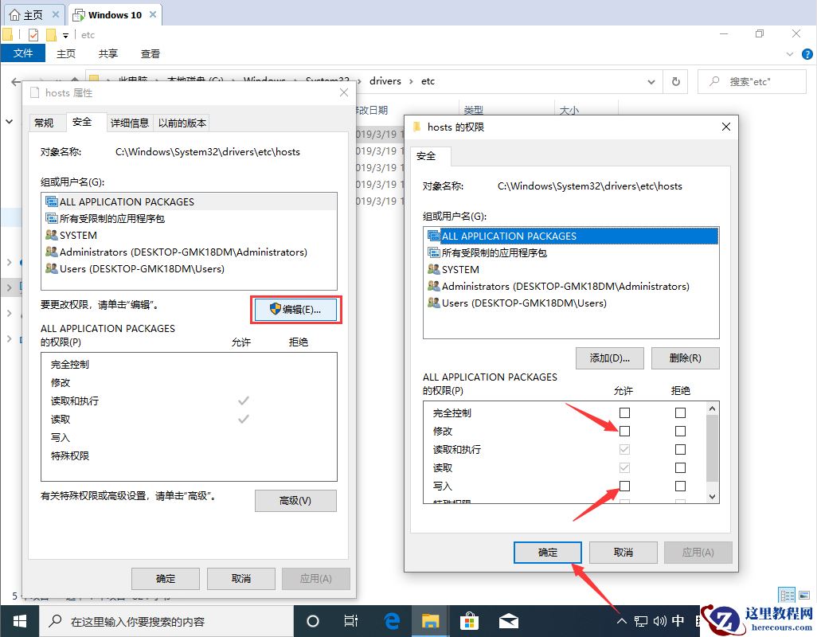The image size is (817, 637).
Task: Click the Cortana circle icon on taskbar
Action: (312, 621)
